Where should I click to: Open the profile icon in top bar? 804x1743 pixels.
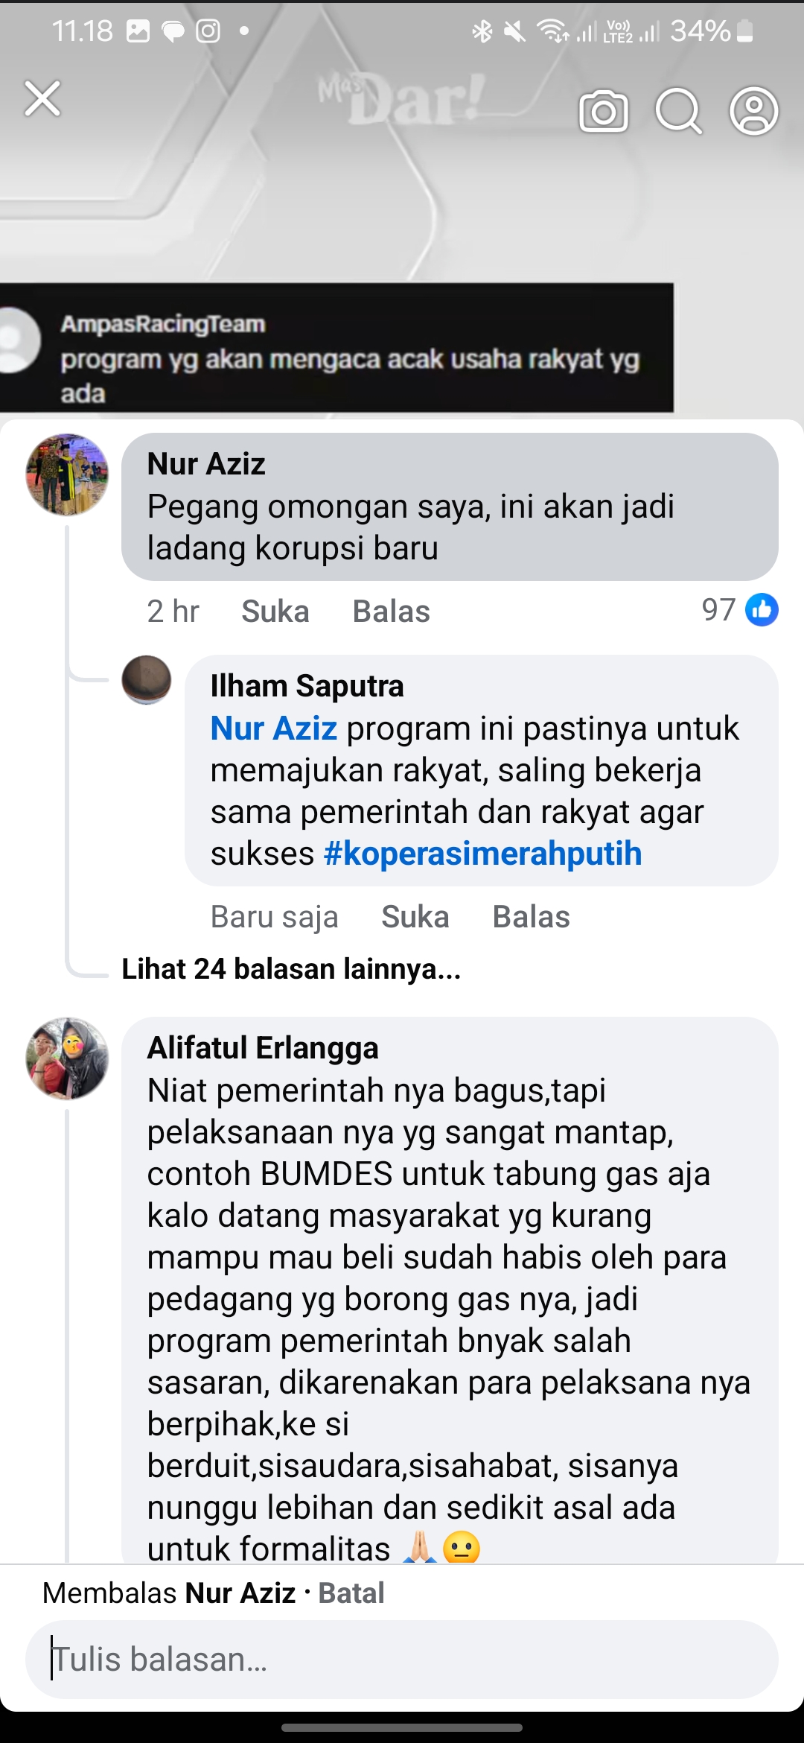pos(754,112)
